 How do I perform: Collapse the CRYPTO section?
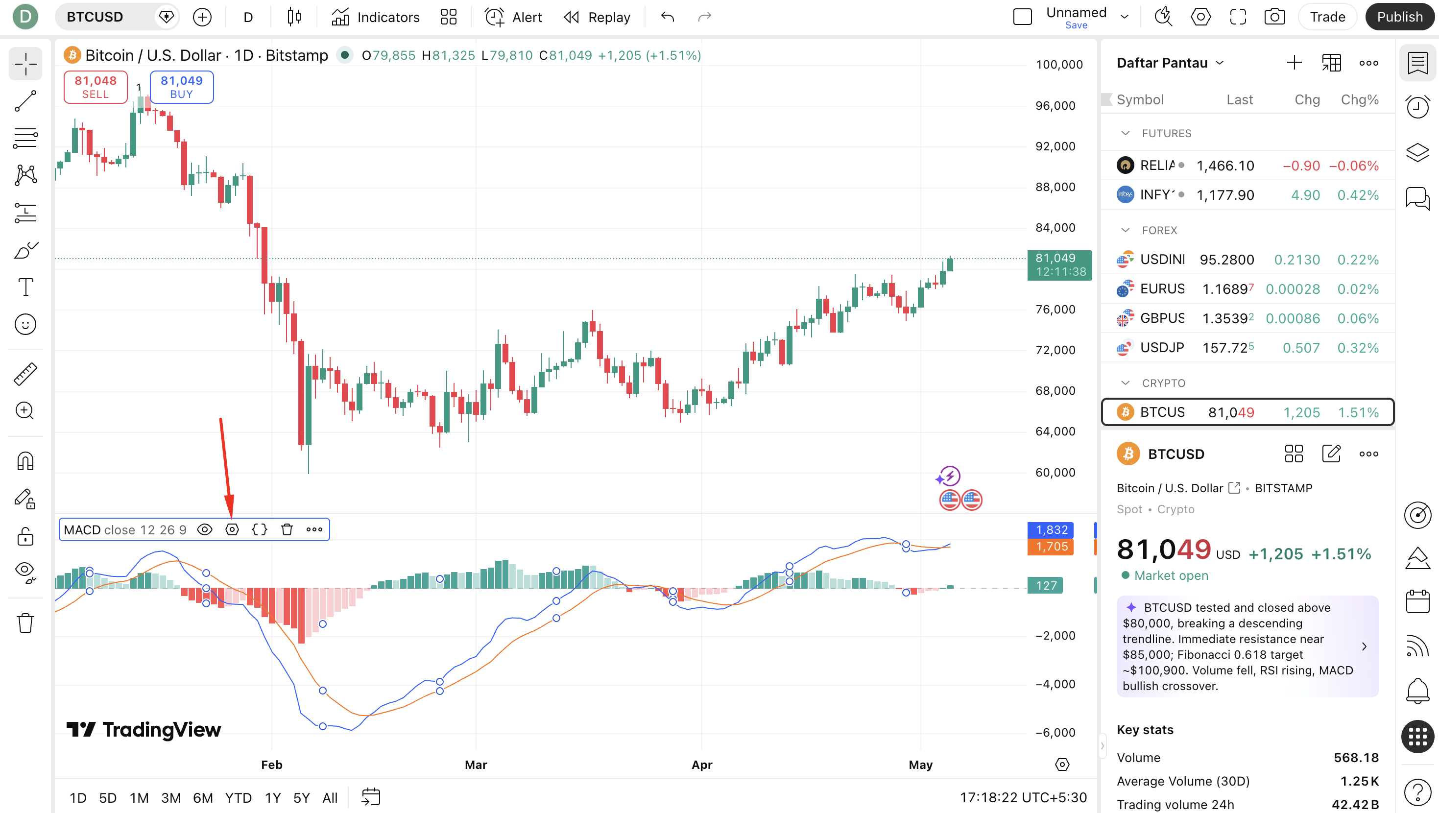click(x=1126, y=383)
